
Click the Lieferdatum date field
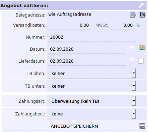click(87, 61)
